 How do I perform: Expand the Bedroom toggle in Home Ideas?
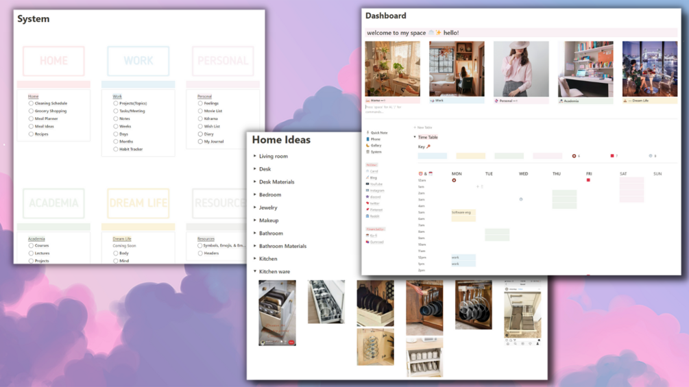pos(255,195)
